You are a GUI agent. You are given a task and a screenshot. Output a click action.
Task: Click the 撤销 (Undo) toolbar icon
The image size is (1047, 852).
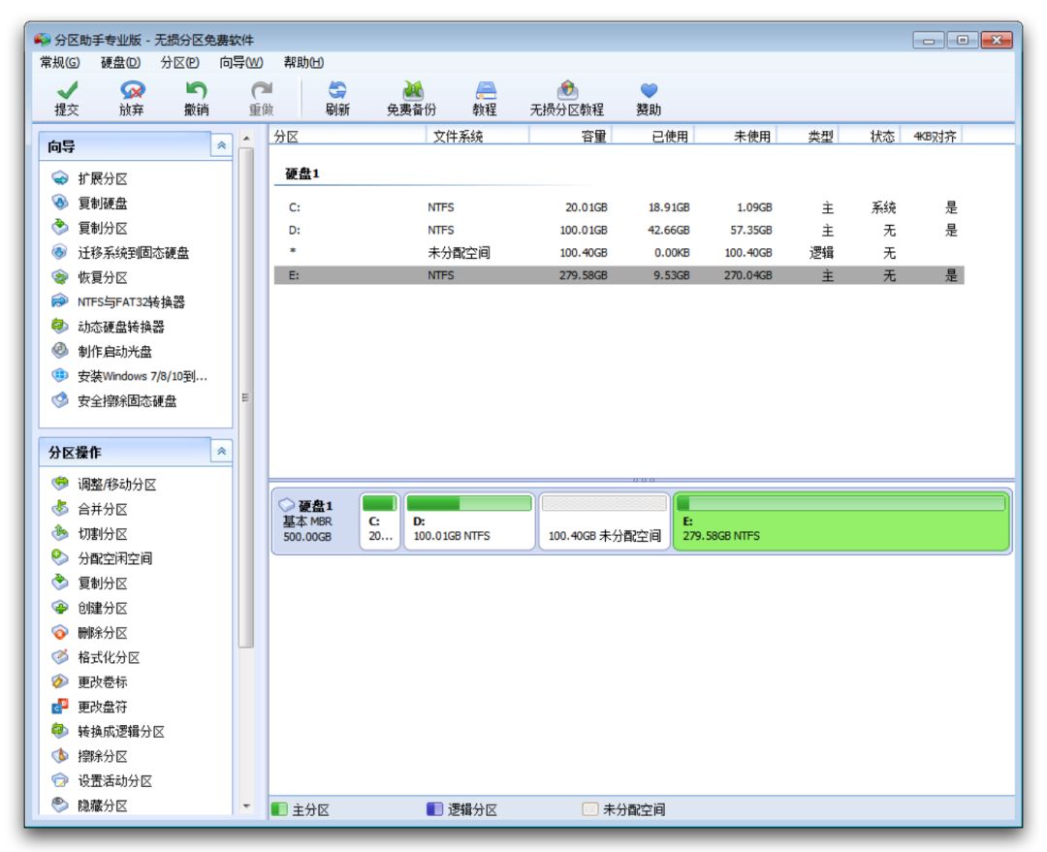[197, 91]
